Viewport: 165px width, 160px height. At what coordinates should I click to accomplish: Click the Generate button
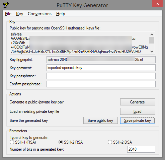[138, 102]
